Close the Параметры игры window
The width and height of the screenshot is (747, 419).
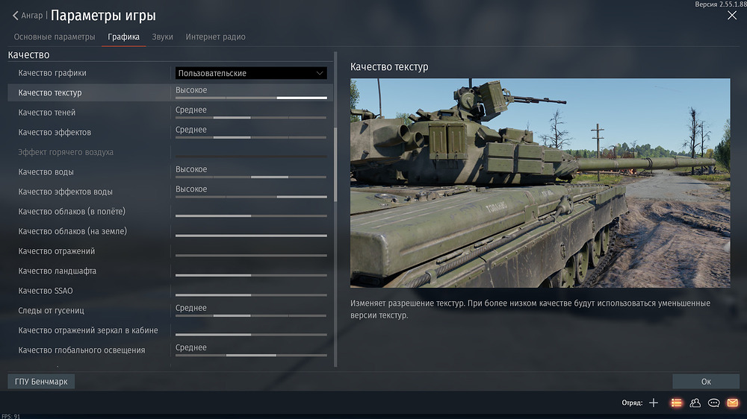pos(732,15)
